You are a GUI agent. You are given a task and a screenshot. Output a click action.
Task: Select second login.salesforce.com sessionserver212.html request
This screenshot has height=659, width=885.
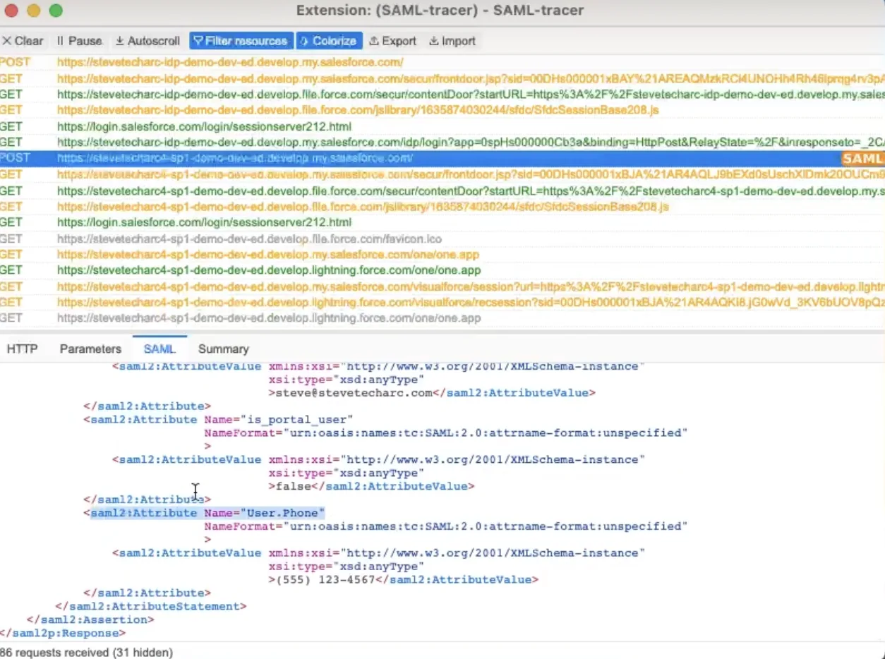(442, 222)
